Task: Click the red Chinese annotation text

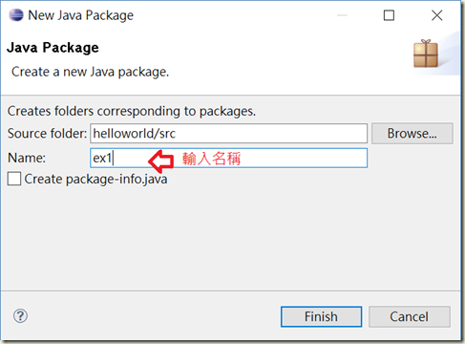Action: (211, 159)
